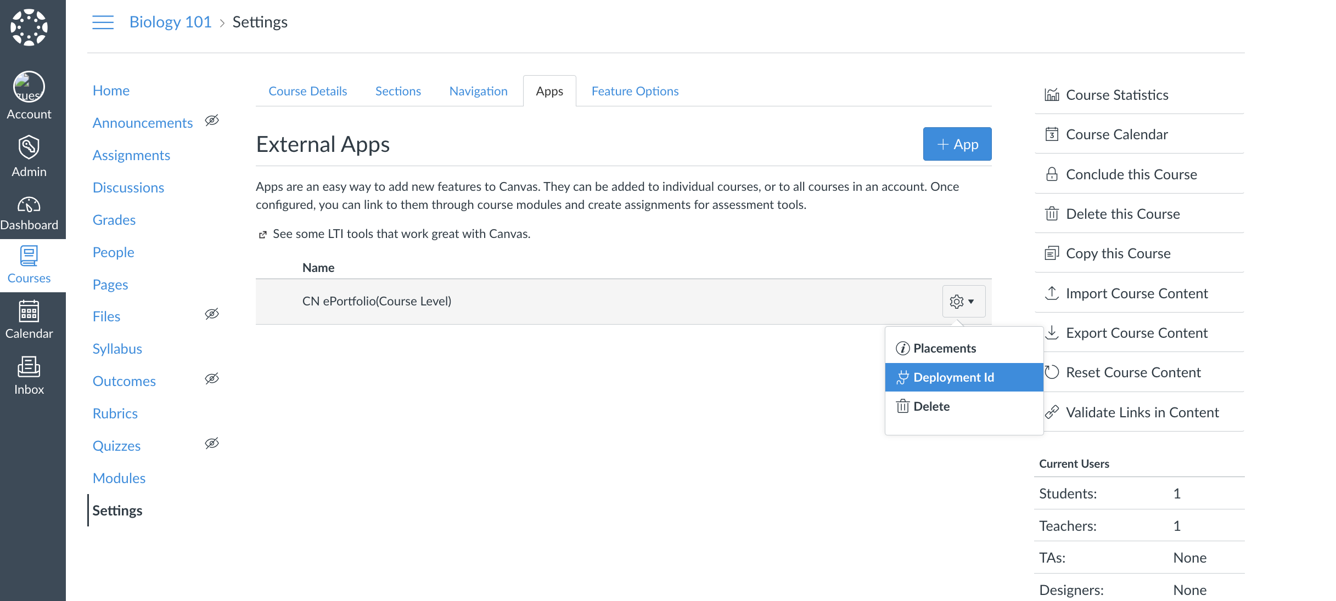The height and width of the screenshot is (601, 1336).
Task: Click the blue + App button
Action: pyautogui.click(x=957, y=144)
